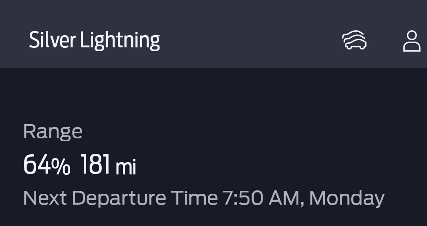This screenshot has width=427, height=226.
Task: Click the mi unit label
Action: click(x=126, y=167)
